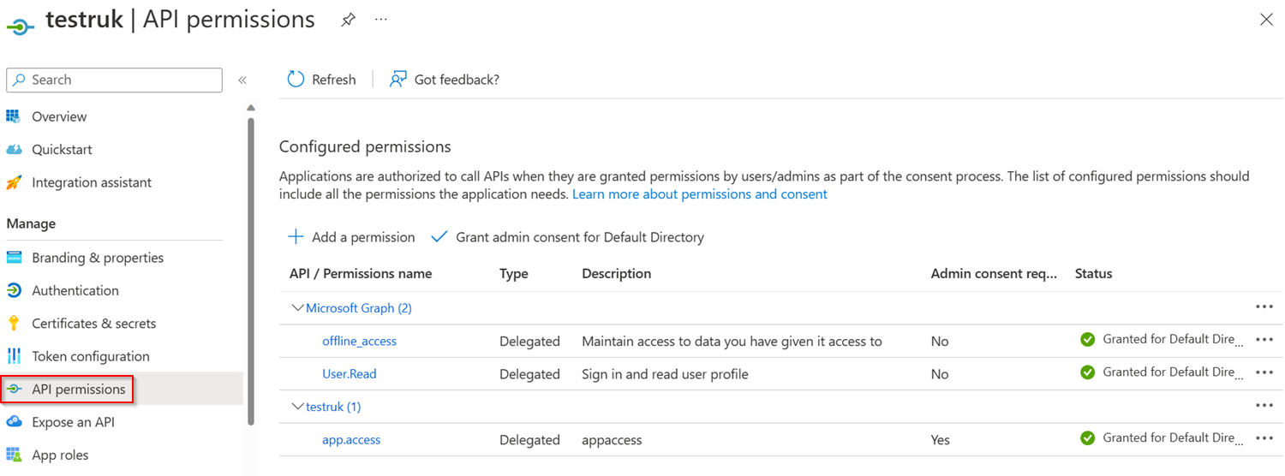Click the Integration assistant rocket icon

coord(14,182)
